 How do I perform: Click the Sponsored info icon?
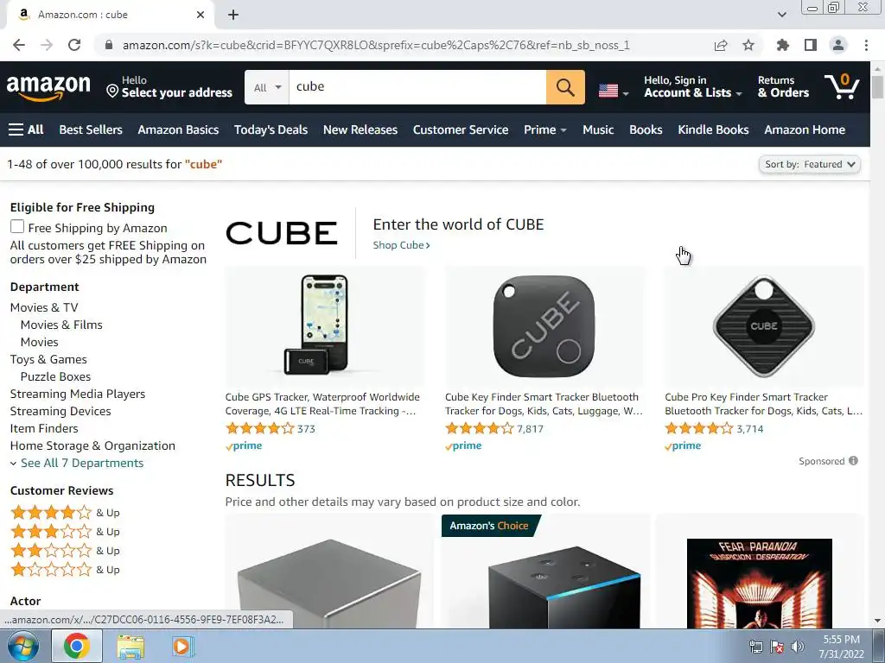[x=853, y=461]
